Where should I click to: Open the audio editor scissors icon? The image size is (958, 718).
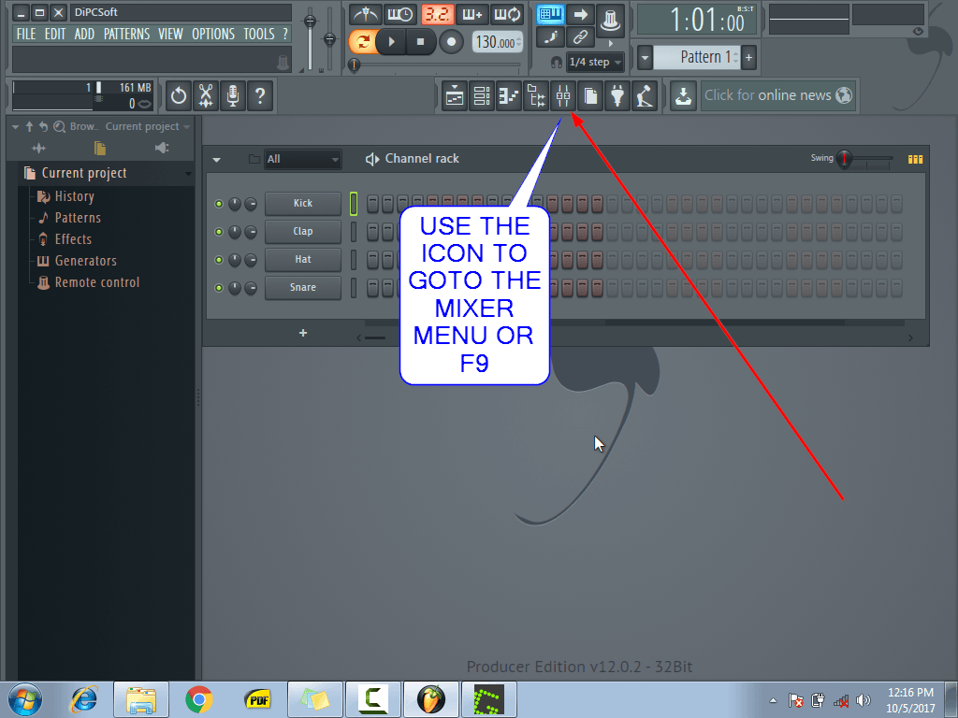point(206,96)
